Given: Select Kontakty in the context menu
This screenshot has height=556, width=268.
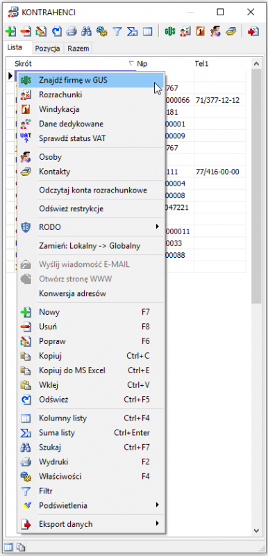Looking at the screenshot, I should point(91,172).
